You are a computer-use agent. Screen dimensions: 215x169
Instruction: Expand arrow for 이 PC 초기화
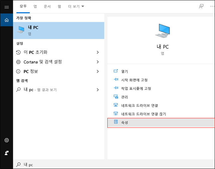98,52
